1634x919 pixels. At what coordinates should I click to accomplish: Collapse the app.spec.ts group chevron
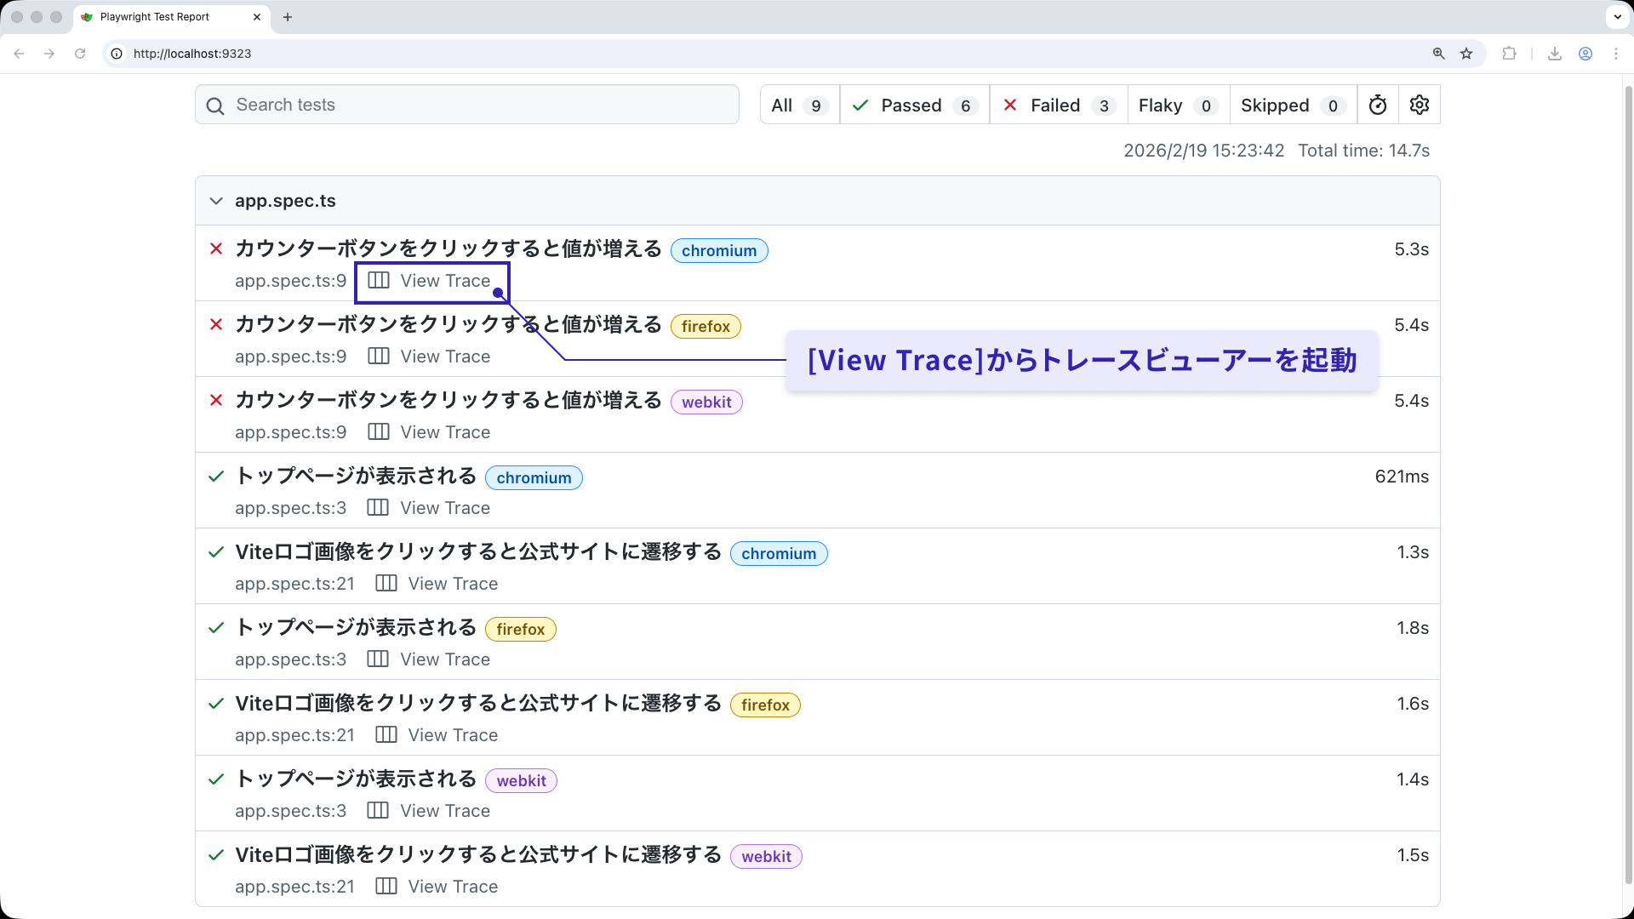point(216,201)
